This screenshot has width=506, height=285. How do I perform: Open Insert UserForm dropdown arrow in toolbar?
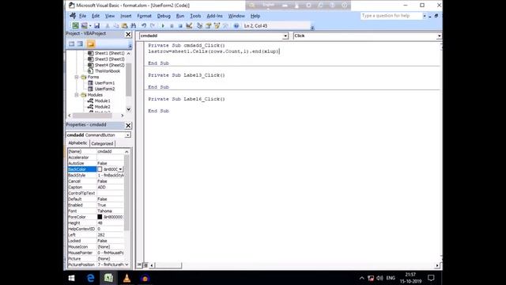point(90,26)
